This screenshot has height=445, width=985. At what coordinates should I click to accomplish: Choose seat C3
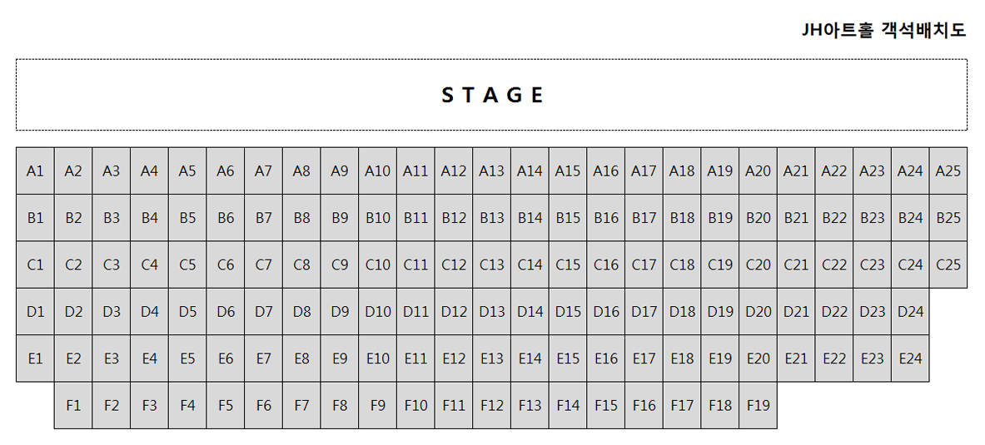[112, 265]
